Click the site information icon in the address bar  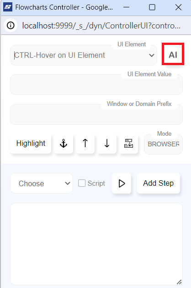[11, 25]
